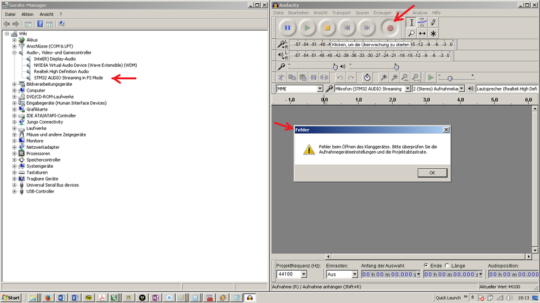Screen dimensions: 540x303
Task: Select the Draw pencil tool
Action: coord(433,23)
